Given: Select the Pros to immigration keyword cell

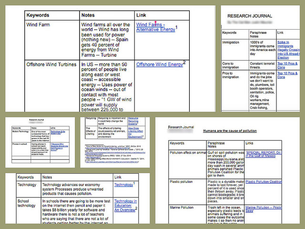Looking at the screenshot, I should 235,91.
